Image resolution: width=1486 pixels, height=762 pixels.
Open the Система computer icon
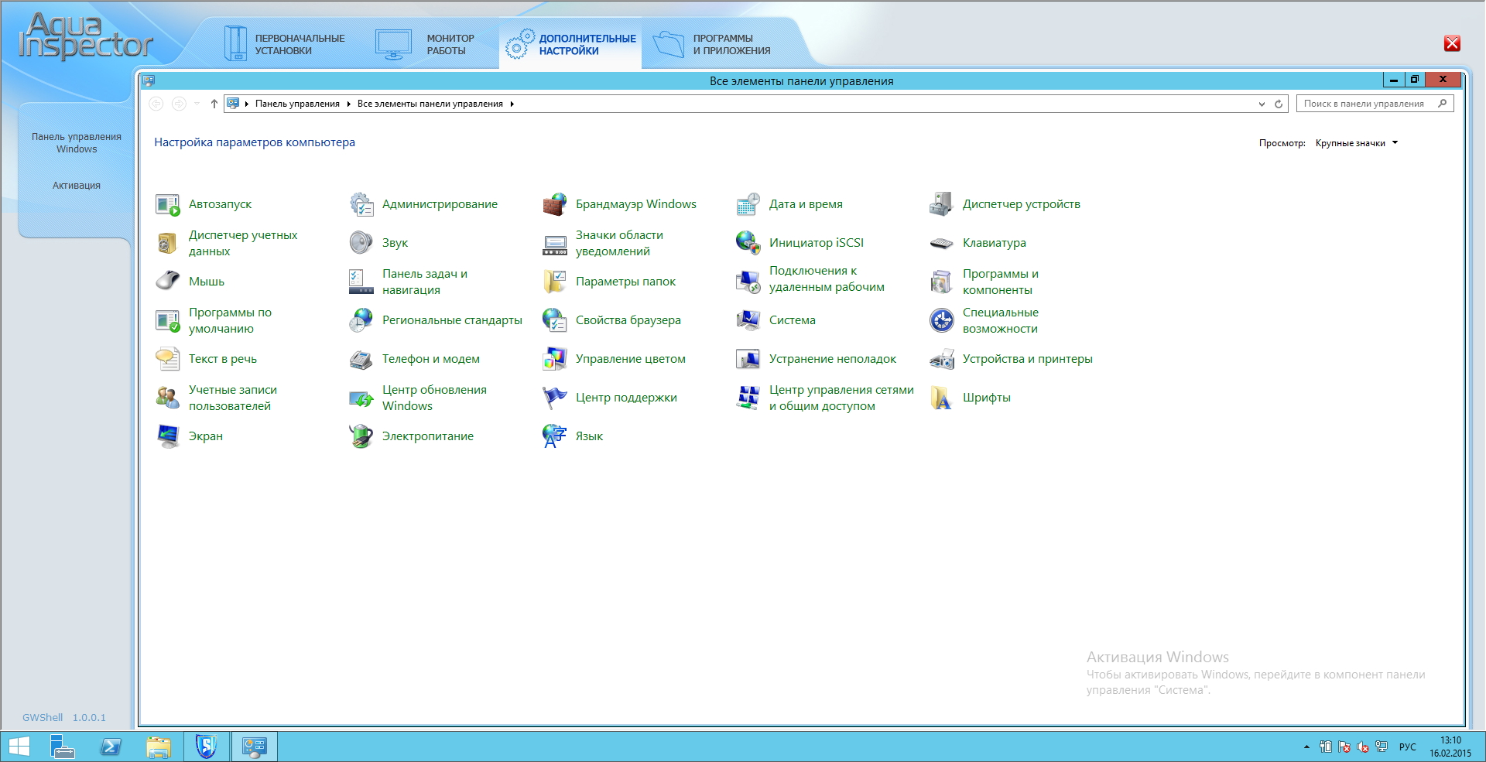pos(748,320)
